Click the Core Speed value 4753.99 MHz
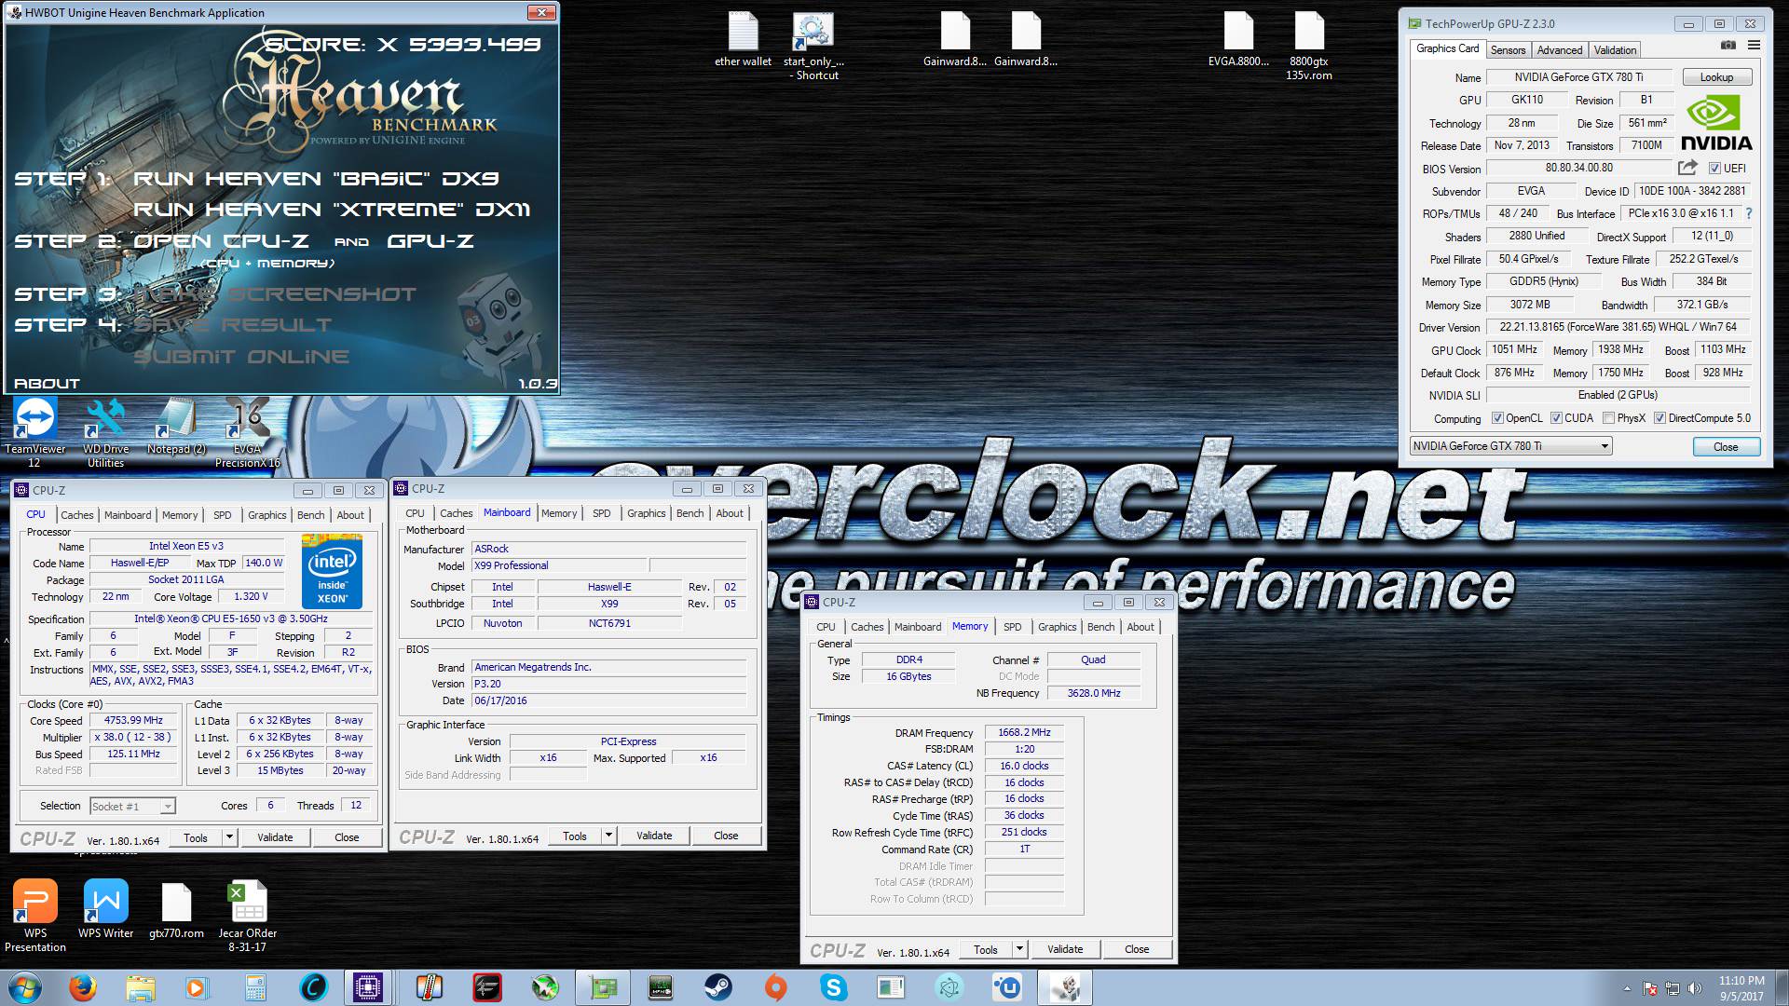 tap(134, 720)
